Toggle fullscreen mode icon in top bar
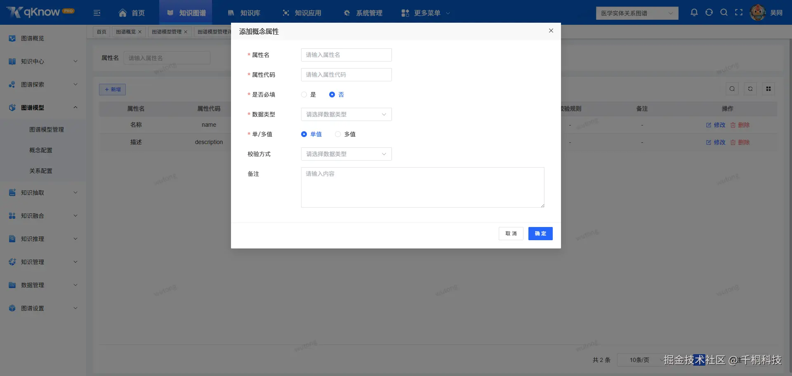 739,12
